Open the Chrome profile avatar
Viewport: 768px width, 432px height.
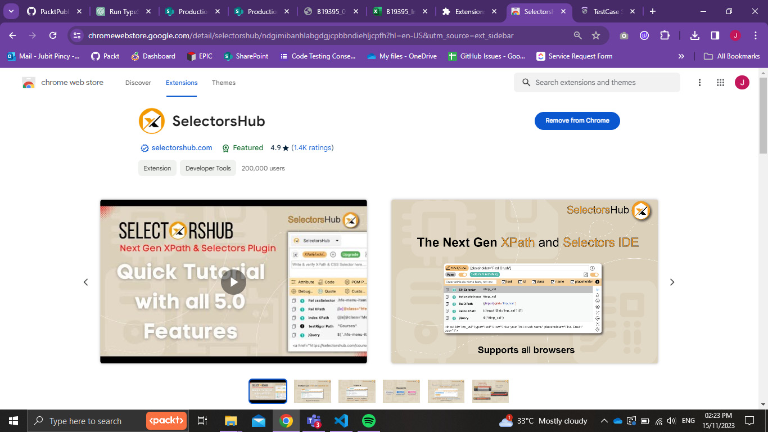pyautogui.click(x=735, y=35)
